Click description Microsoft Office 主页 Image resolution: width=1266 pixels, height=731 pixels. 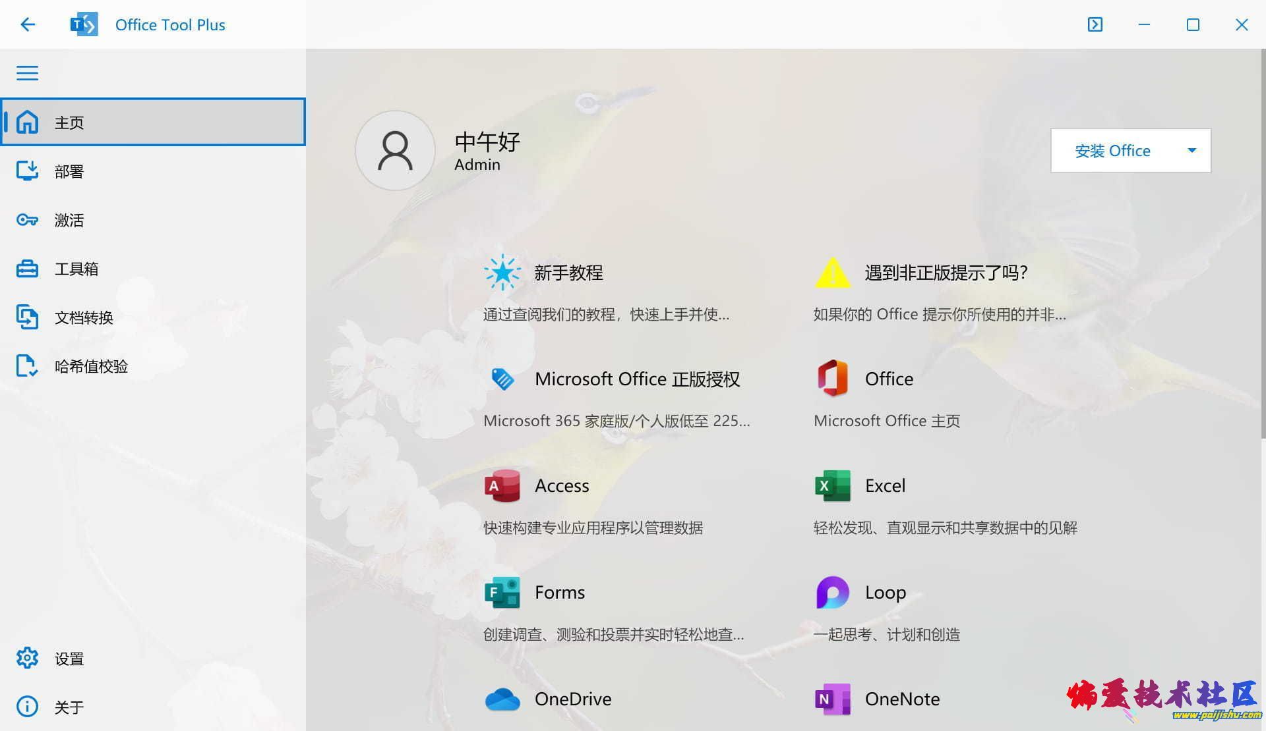coord(887,421)
